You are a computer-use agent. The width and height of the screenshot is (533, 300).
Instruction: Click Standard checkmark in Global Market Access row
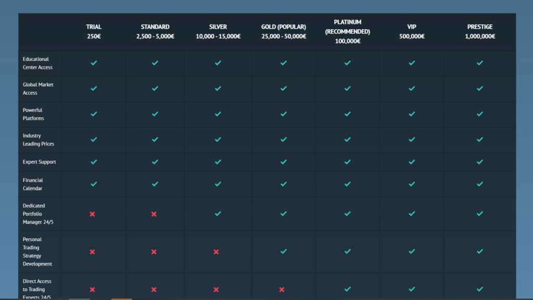click(155, 89)
